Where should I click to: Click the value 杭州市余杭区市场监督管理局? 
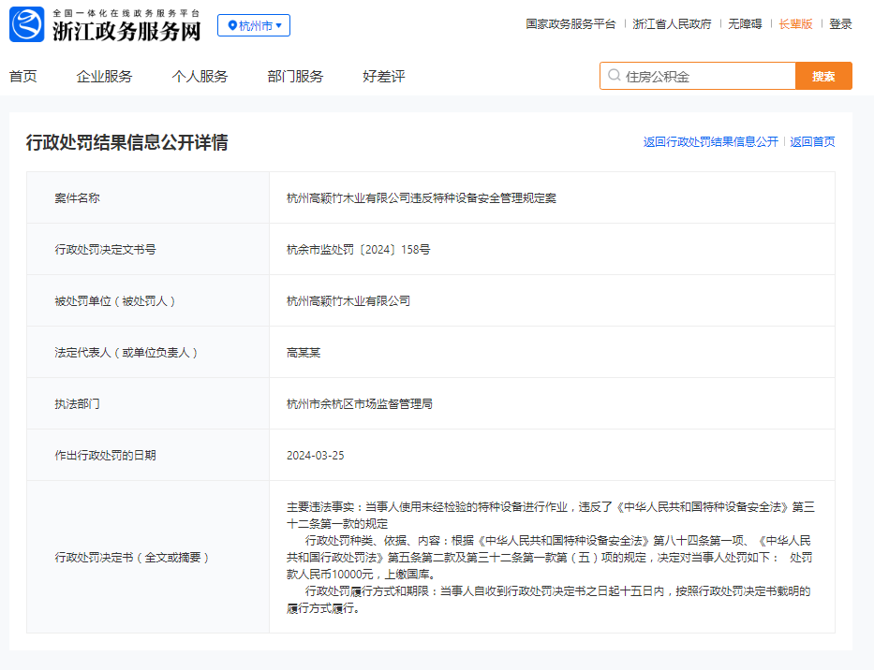point(360,404)
